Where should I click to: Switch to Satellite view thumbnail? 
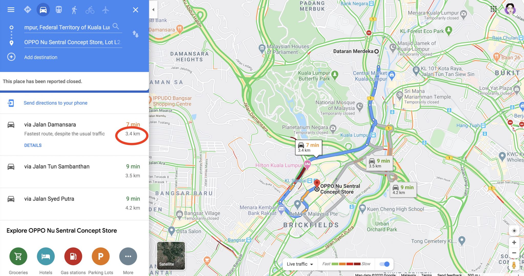[x=171, y=256]
